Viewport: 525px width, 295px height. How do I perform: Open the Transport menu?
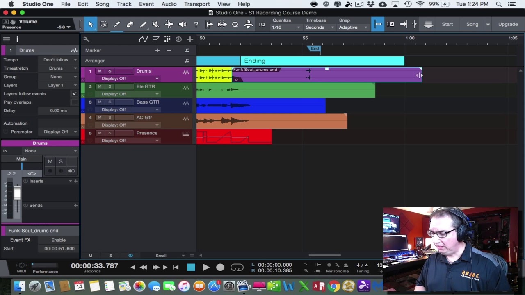(197, 4)
